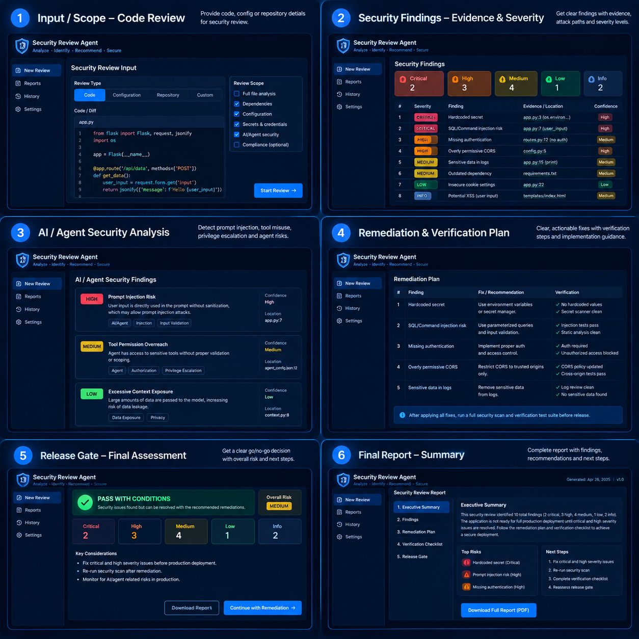Open Settings gear icon in Final Report panel
The image size is (639, 639).
click(339, 537)
